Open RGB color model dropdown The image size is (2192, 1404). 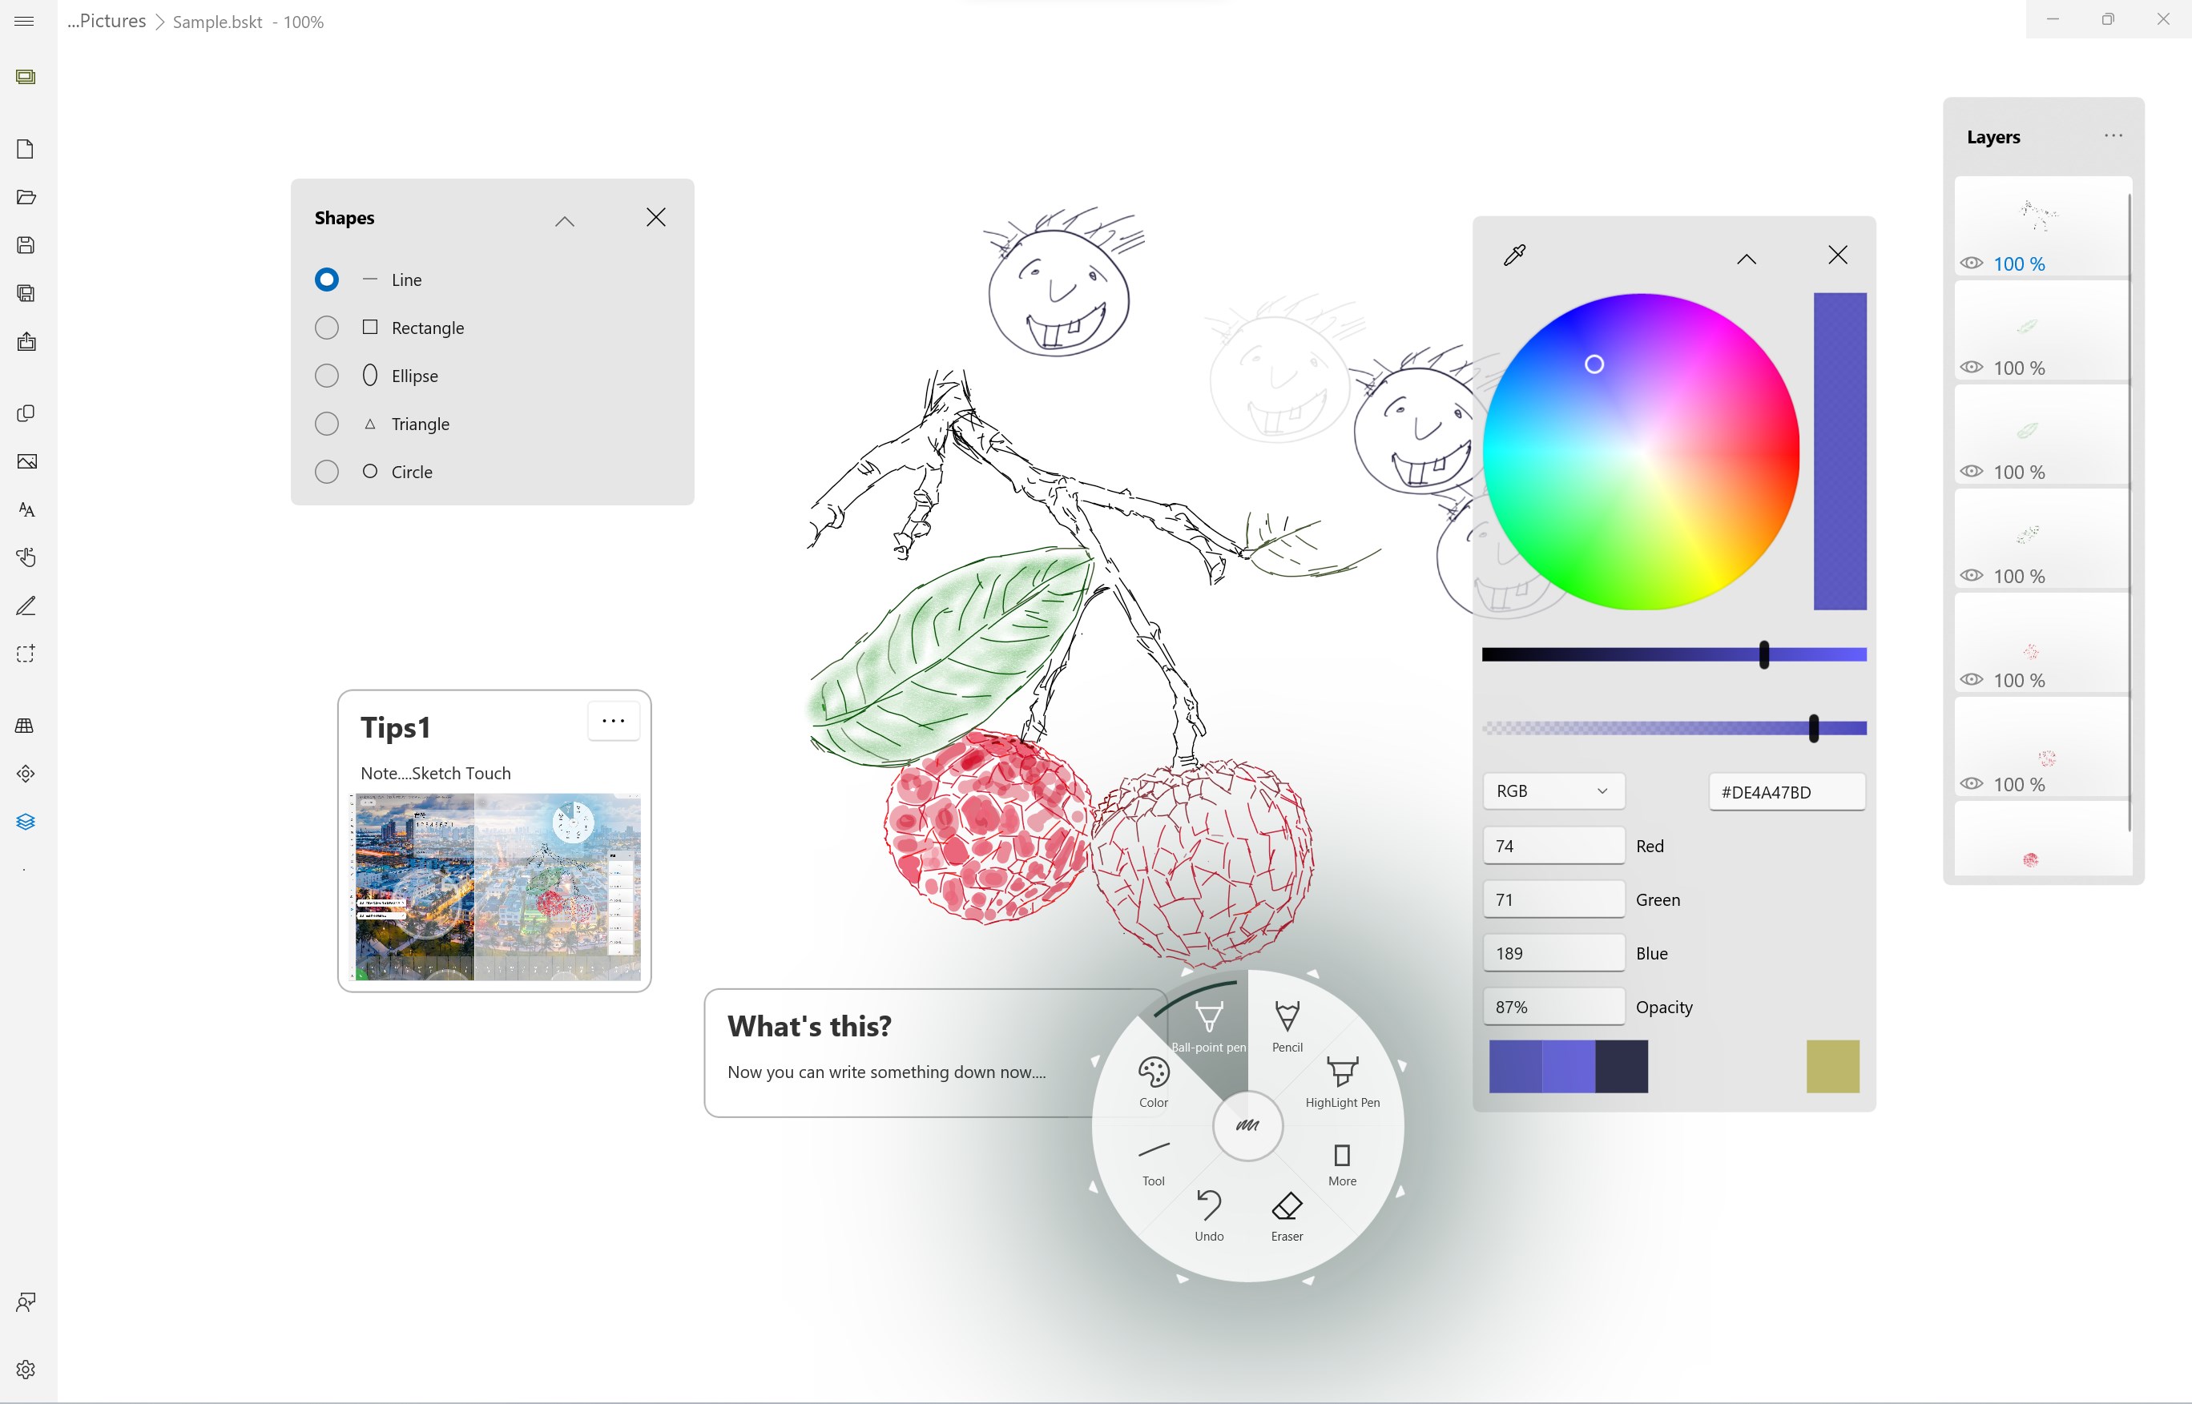coord(1549,792)
